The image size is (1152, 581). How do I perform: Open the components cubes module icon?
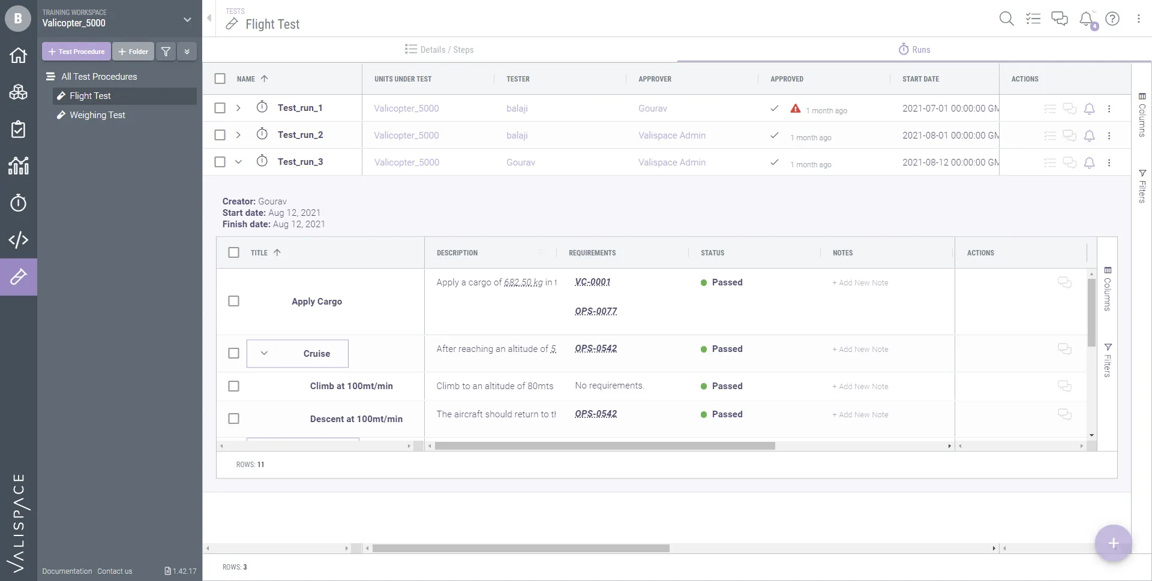(x=18, y=92)
